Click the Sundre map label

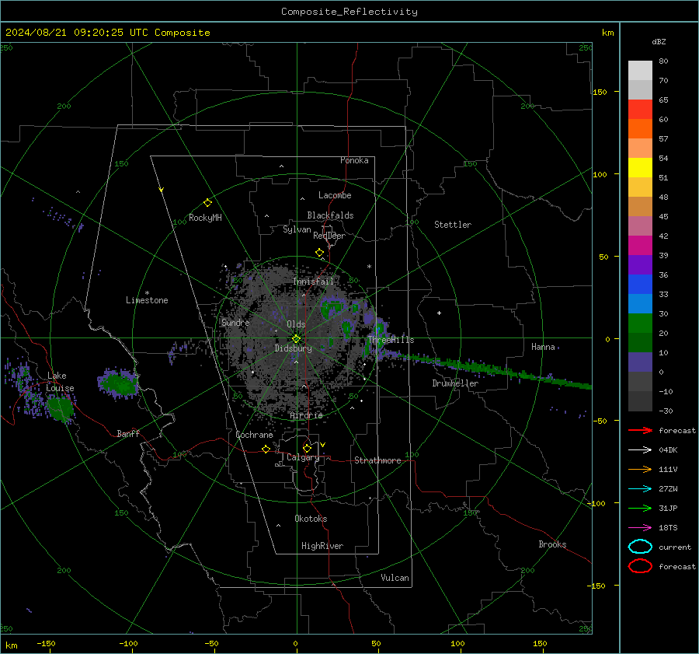point(235,322)
